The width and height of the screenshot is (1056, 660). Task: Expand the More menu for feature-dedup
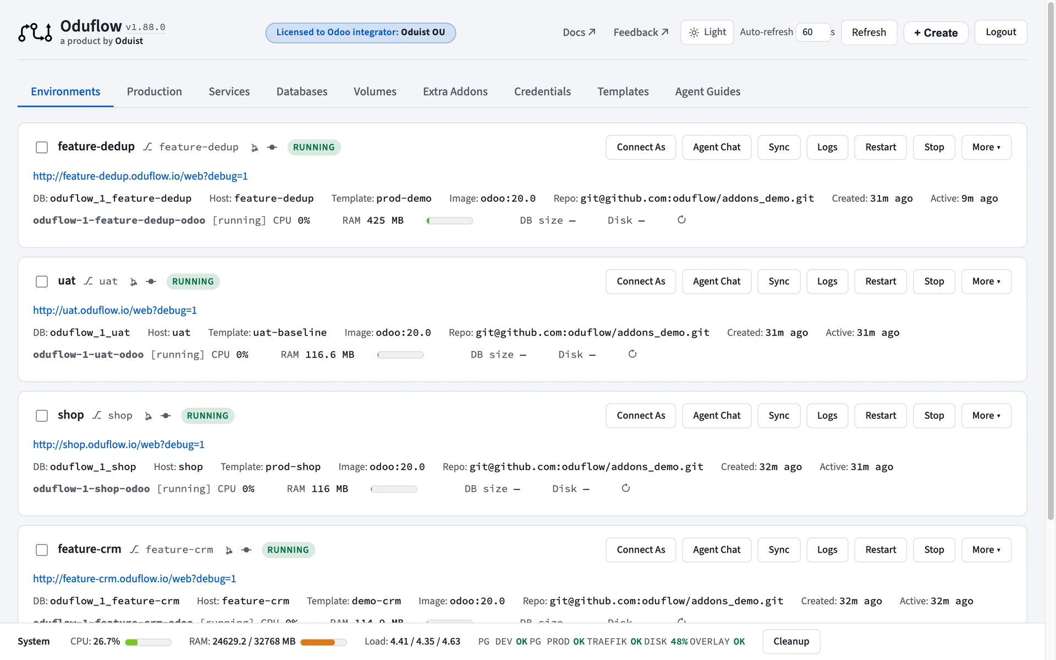coord(986,147)
